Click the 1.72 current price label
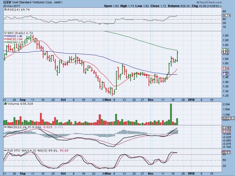 tap(225, 53)
